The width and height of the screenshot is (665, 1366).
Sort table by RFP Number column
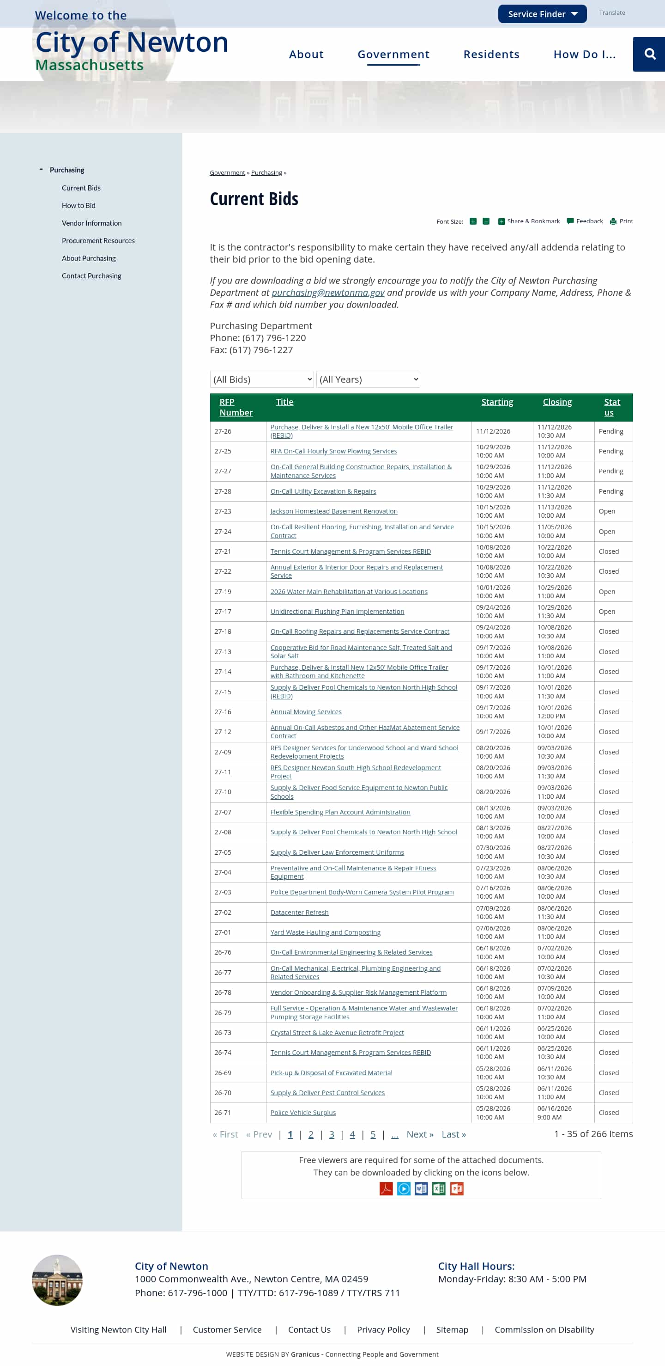(x=236, y=407)
